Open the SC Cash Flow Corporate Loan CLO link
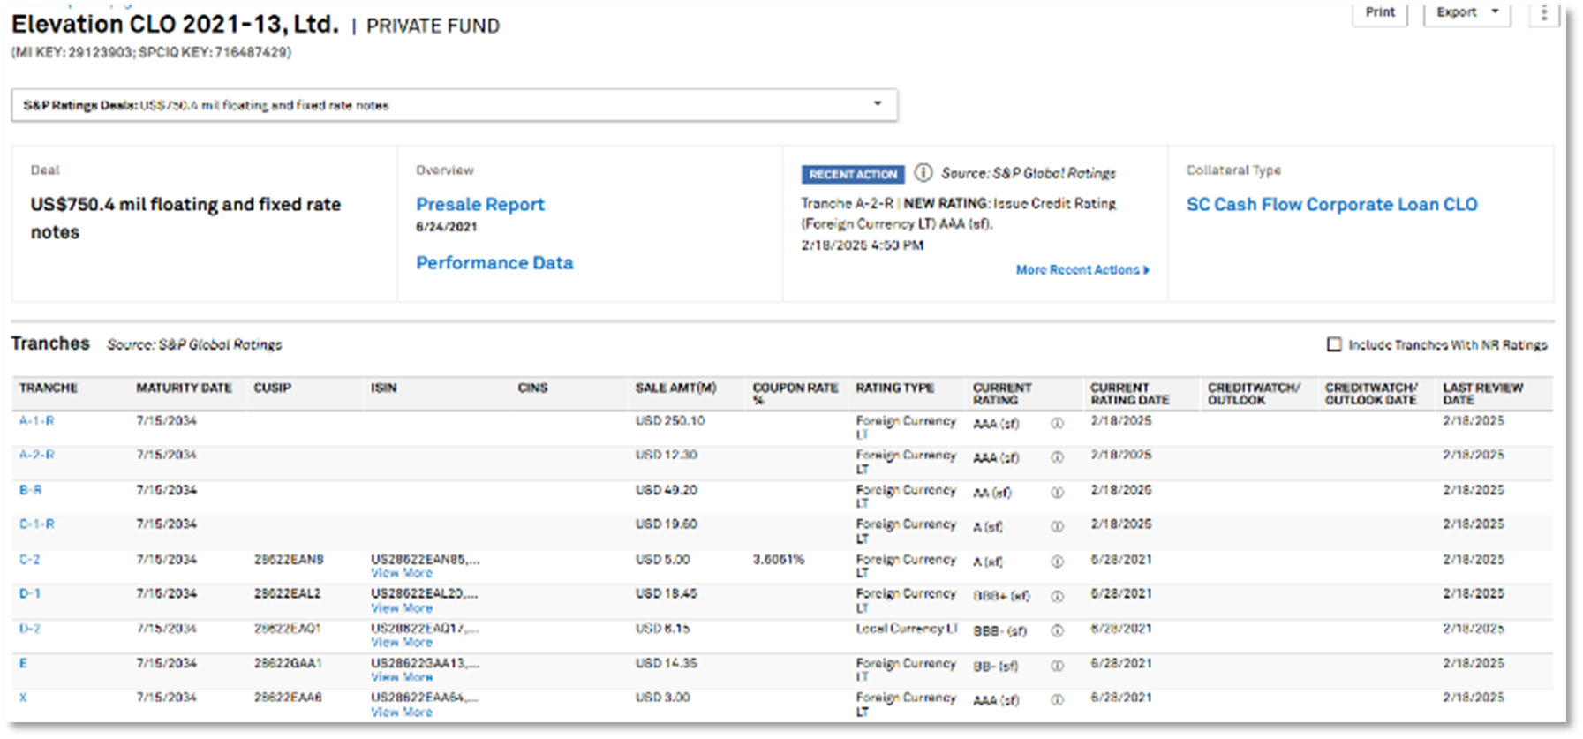 click(x=1331, y=205)
